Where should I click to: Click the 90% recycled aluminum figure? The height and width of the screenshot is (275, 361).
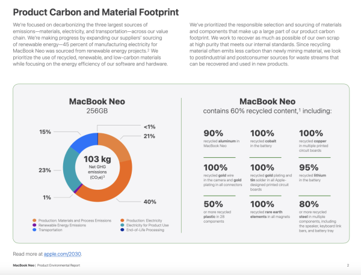pyautogui.click(x=214, y=133)
